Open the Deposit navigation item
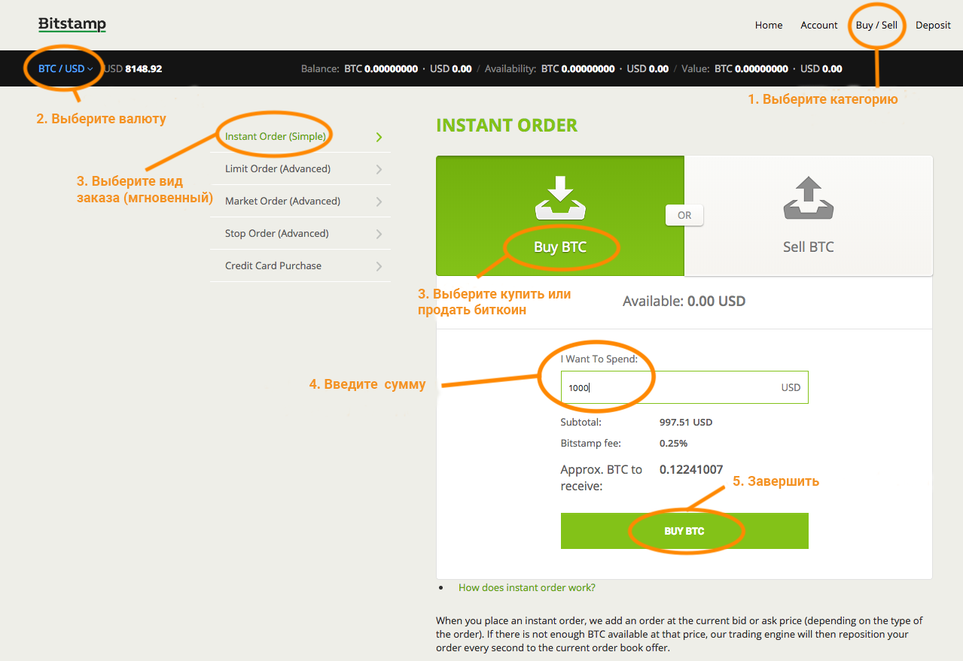This screenshot has height=661, width=963. tap(933, 25)
